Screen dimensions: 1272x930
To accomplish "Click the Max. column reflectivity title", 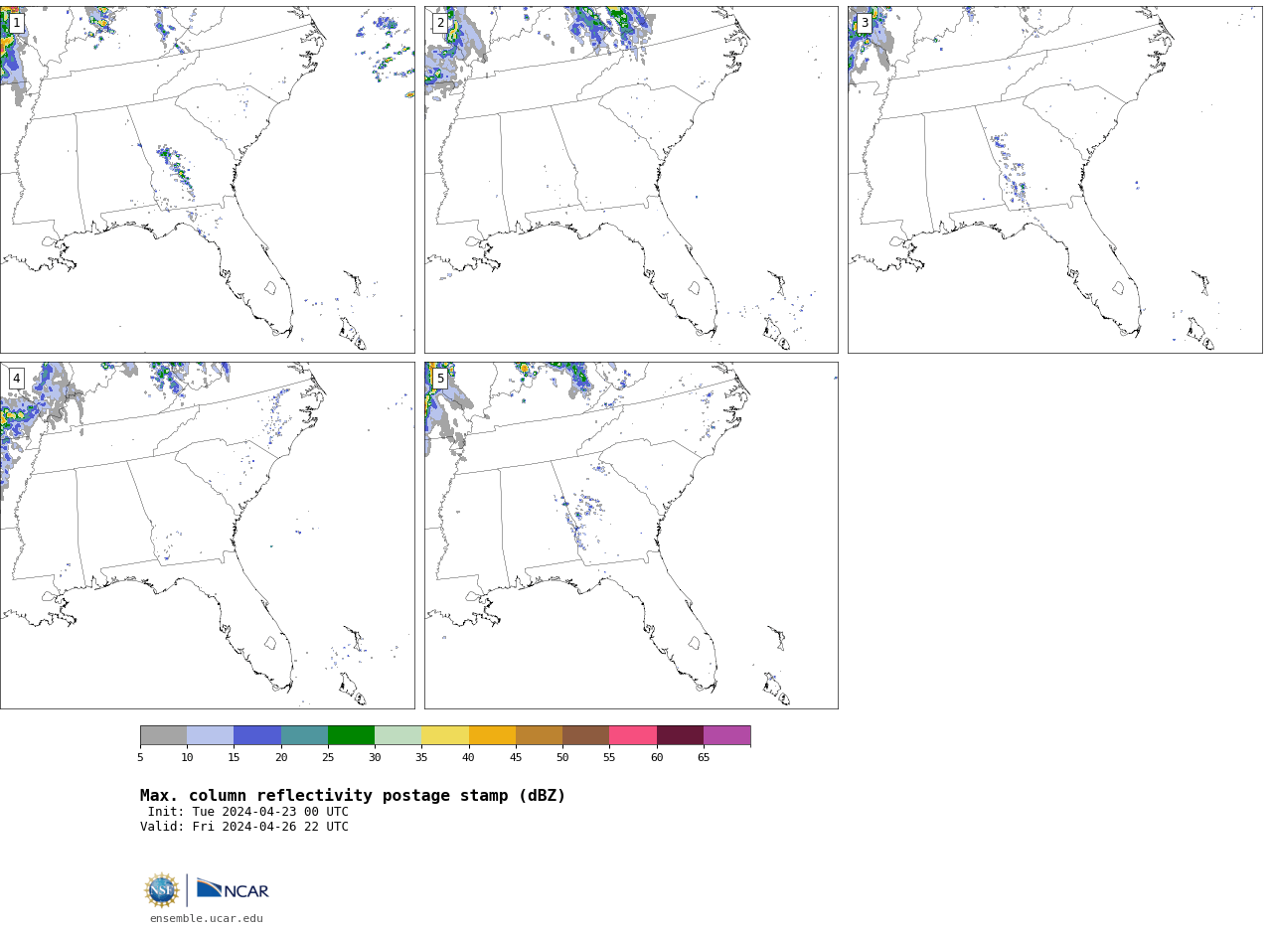I will point(353,796).
